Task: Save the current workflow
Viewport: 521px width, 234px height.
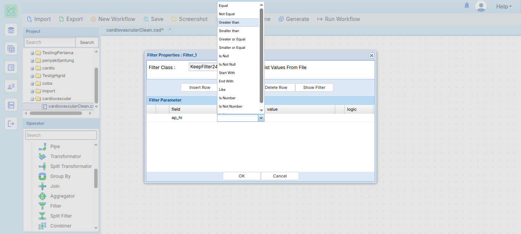Action: 153,19
